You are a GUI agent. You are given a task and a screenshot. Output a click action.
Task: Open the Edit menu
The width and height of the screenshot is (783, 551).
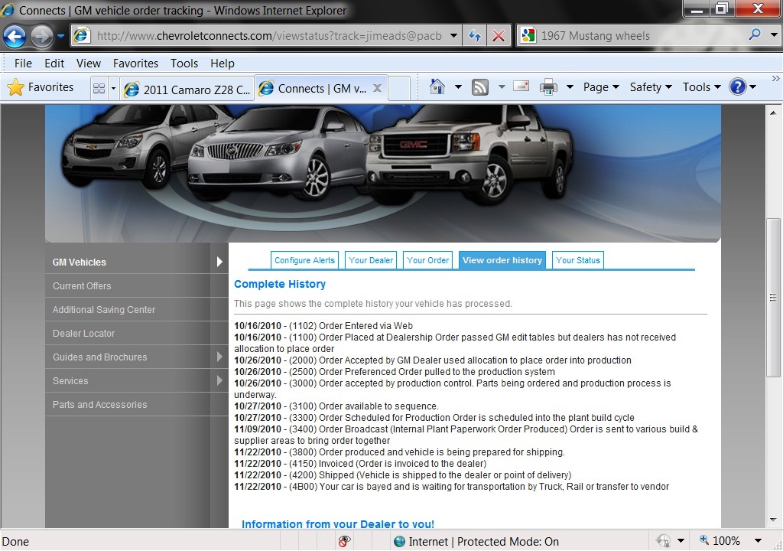pos(54,64)
